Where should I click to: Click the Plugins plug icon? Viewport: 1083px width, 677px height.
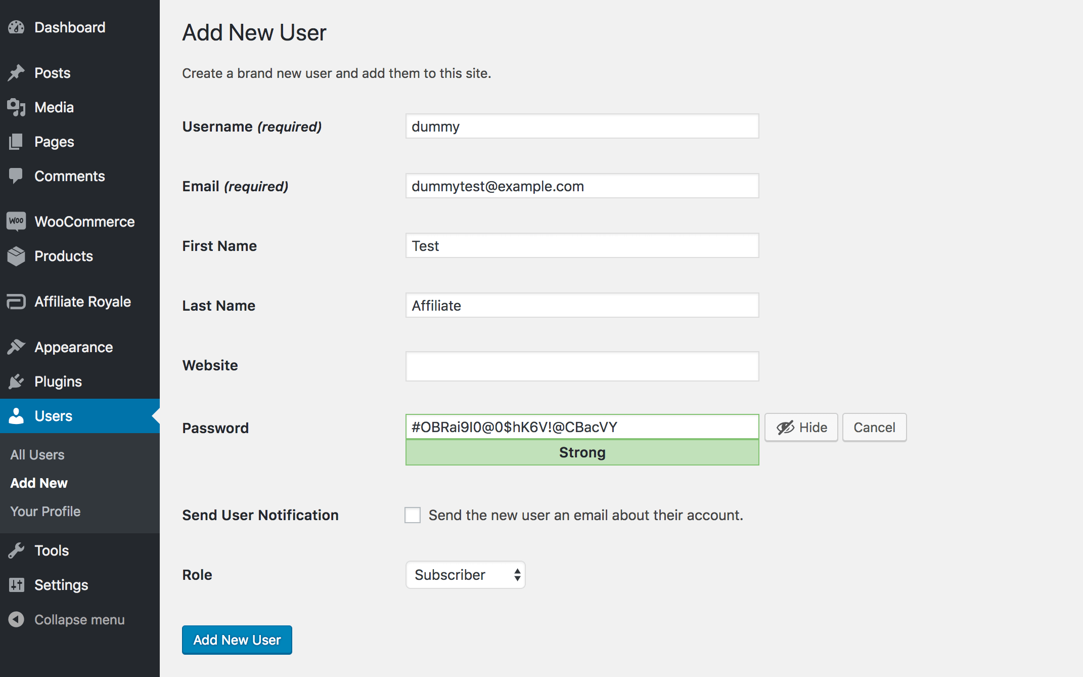tap(16, 382)
